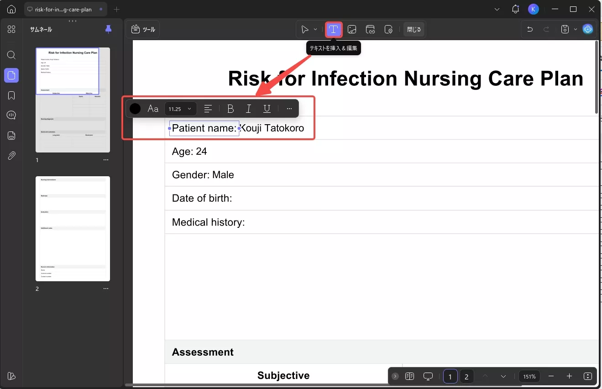Select the page thumbnails sidebar icon
Image resolution: width=602 pixels, height=389 pixels.
coord(11,75)
